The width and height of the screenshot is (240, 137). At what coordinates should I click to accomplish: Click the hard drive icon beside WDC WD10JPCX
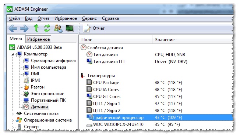click(89, 125)
